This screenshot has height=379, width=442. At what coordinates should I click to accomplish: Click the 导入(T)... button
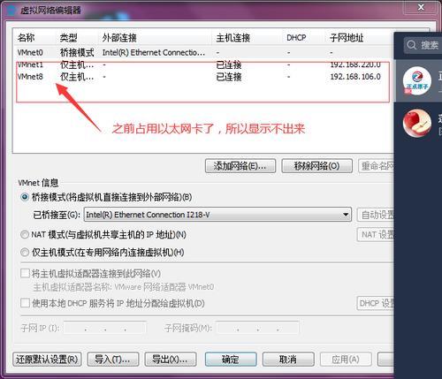(113, 360)
